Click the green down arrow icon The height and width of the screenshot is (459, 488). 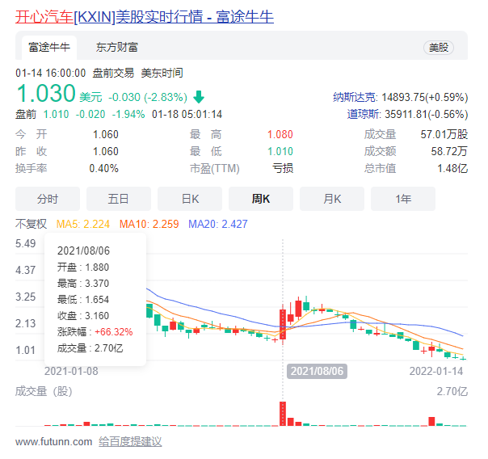point(199,97)
